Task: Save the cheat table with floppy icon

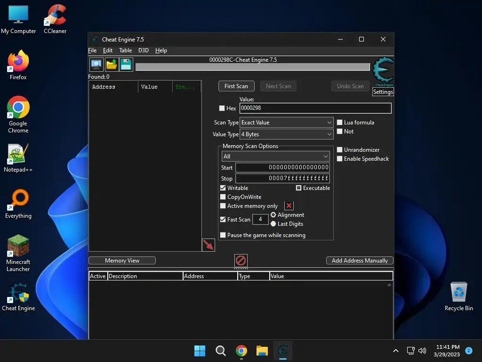Action: (x=126, y=65)
